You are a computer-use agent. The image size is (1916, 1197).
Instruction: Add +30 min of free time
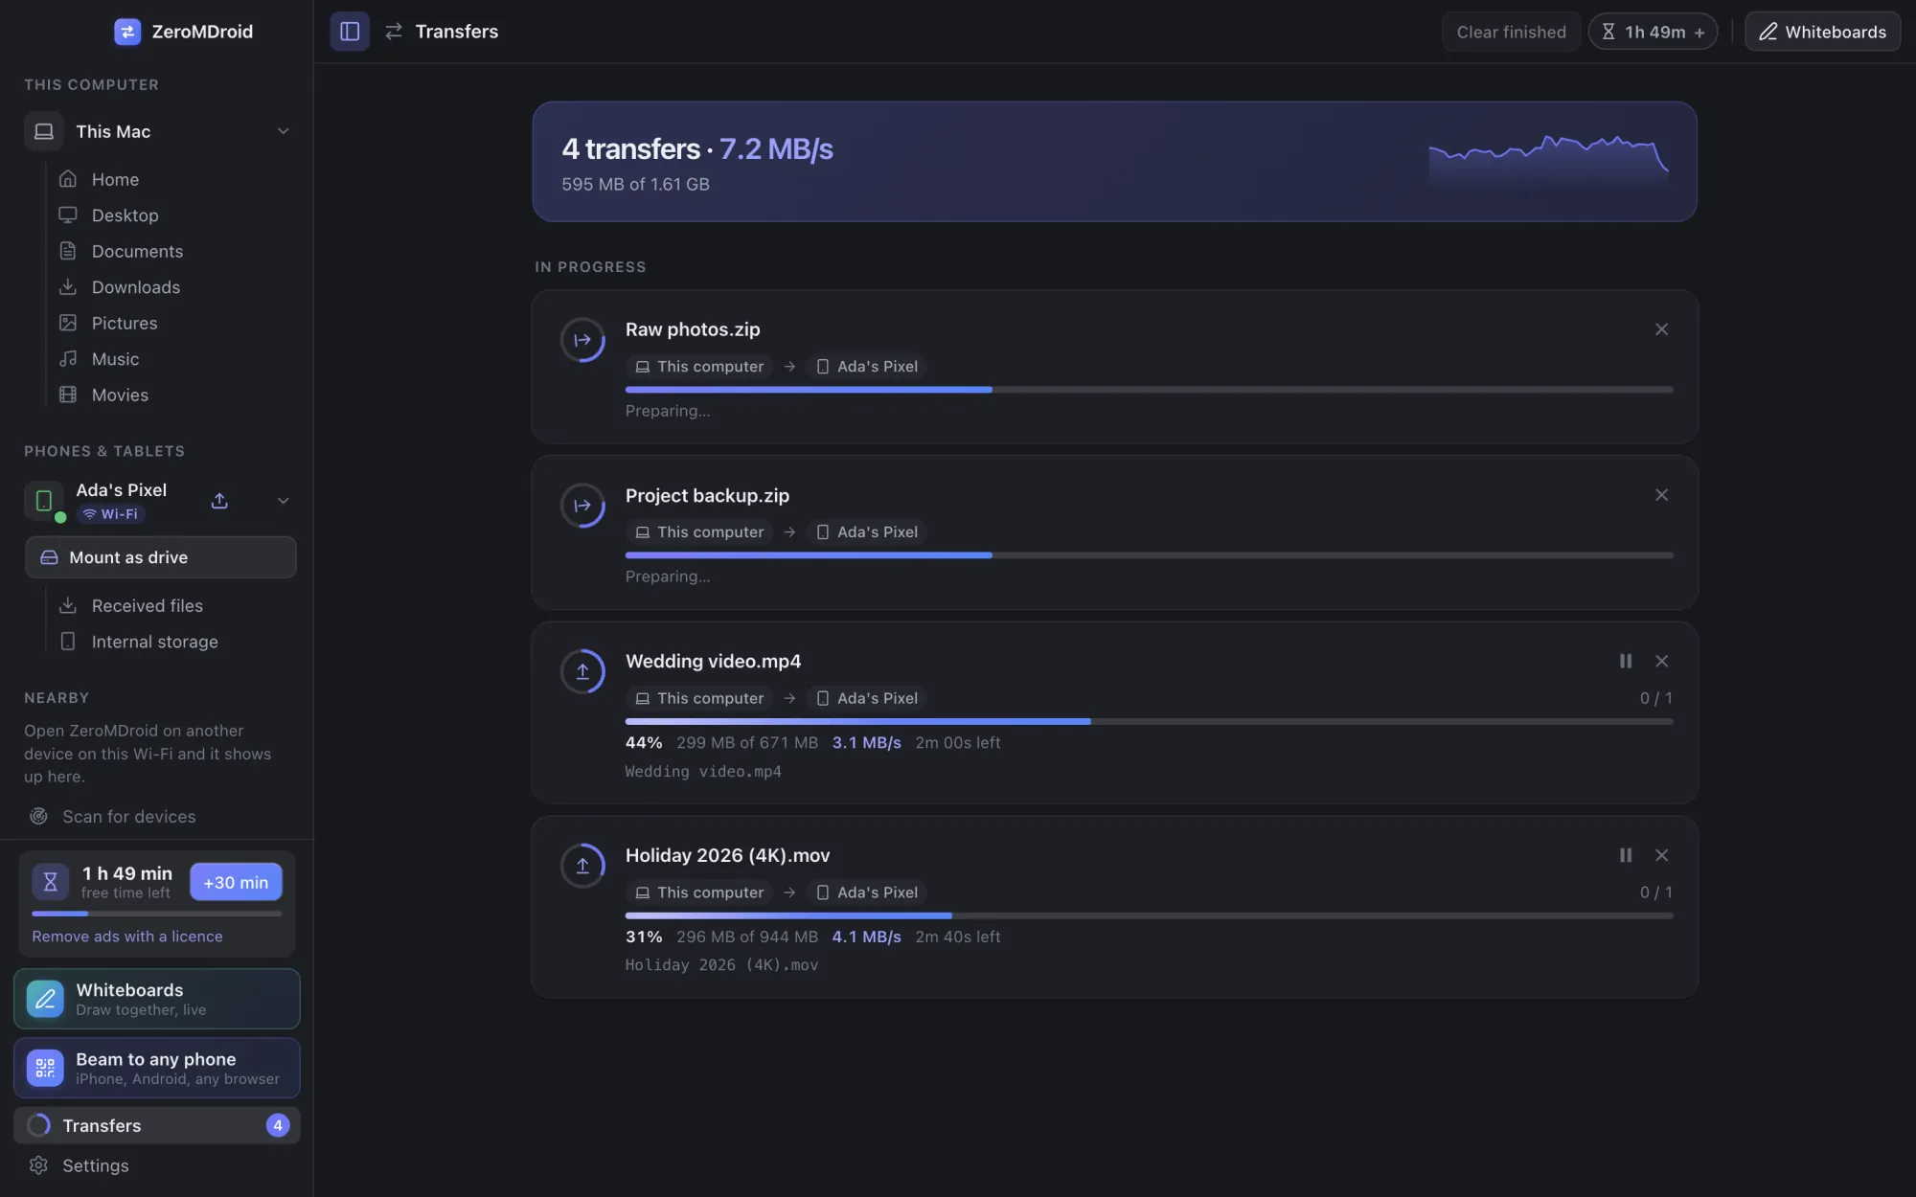click(x=236, y=882)
